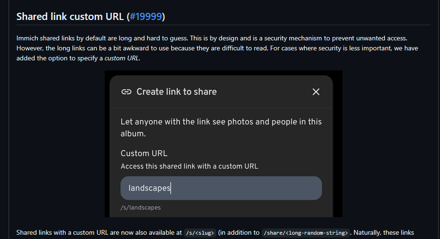Click the italic custom URL text
The height and width of the screenshot is (239, 440).
point(122,58)
